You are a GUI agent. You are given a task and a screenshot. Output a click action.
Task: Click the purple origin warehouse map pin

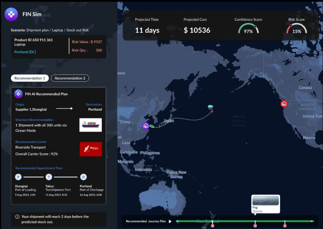(x=146, y=126)
